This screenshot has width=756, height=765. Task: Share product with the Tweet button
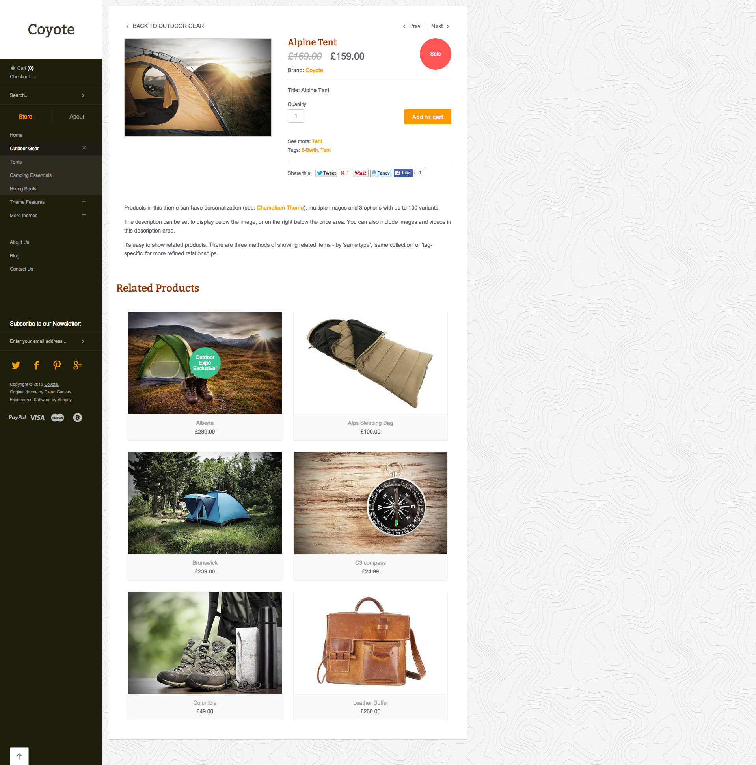[326, 173]
